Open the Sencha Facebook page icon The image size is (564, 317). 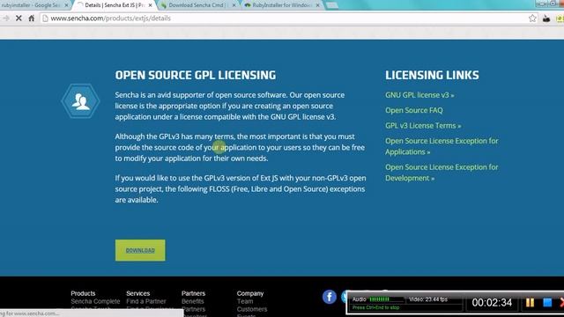click(x=329, y=297)
